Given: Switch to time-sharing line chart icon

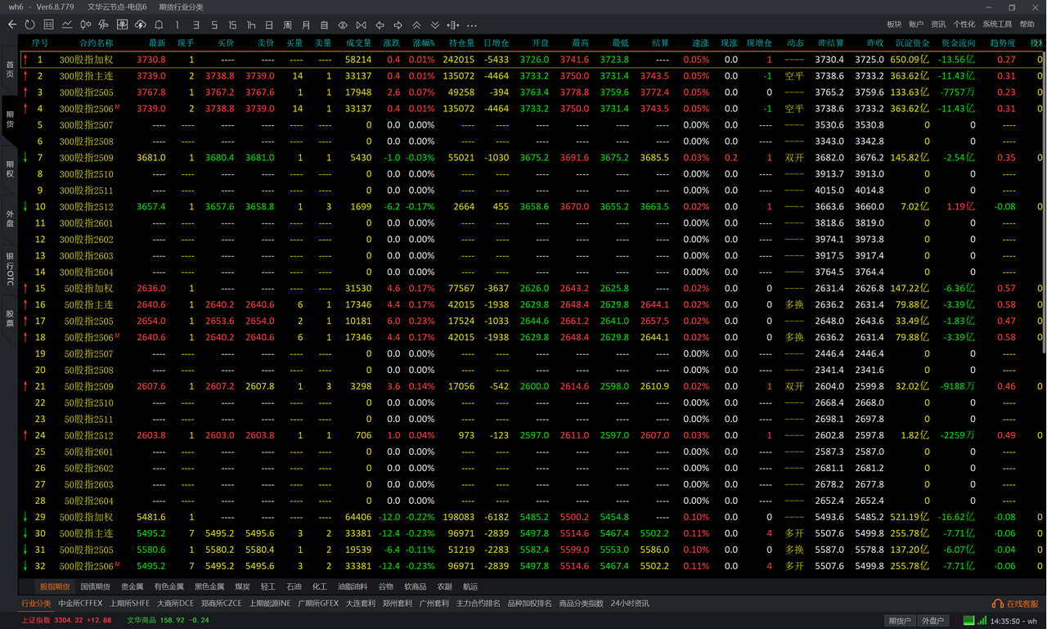Looking at the screenshot, I should [67, 25].
